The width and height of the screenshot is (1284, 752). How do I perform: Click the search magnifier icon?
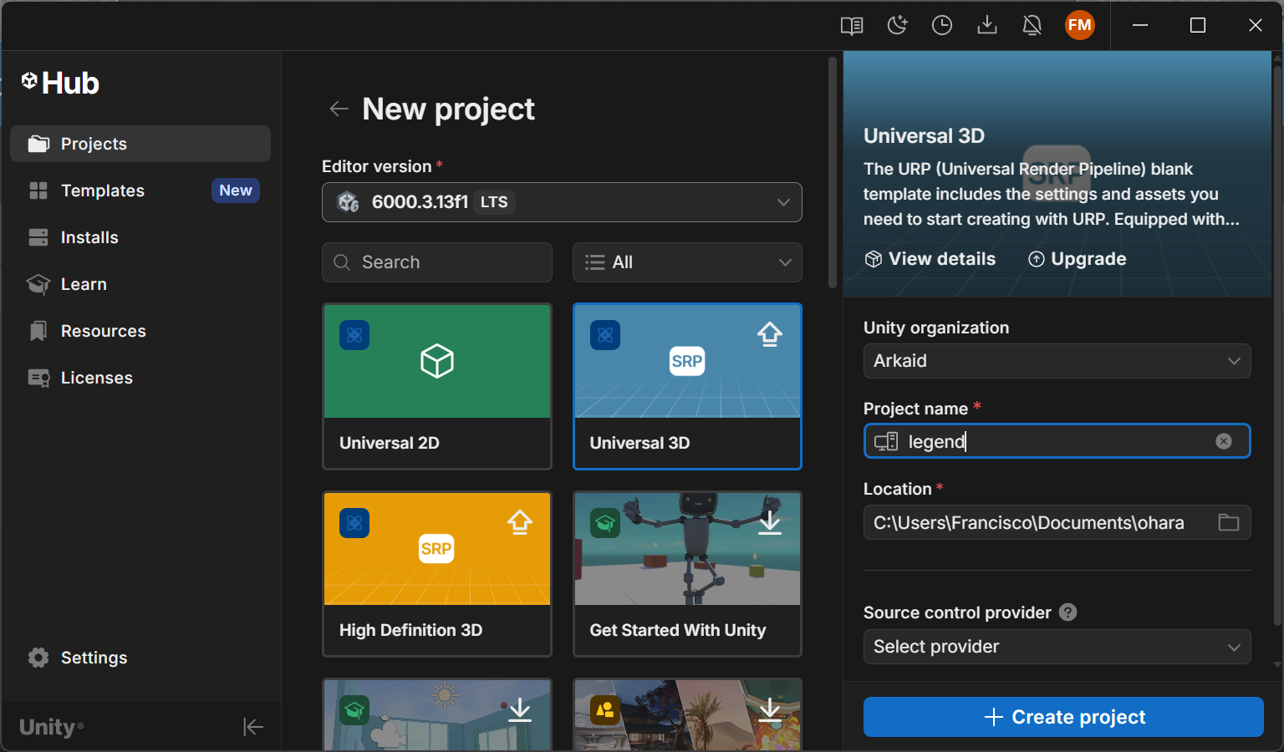tap(342, 262)
